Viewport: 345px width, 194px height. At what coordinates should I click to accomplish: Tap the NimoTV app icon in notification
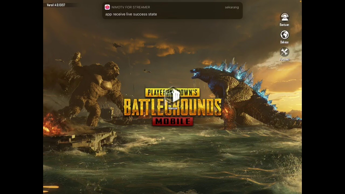tap(107, 7)
